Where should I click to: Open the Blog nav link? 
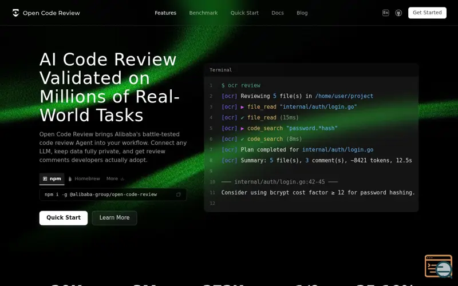302,13
